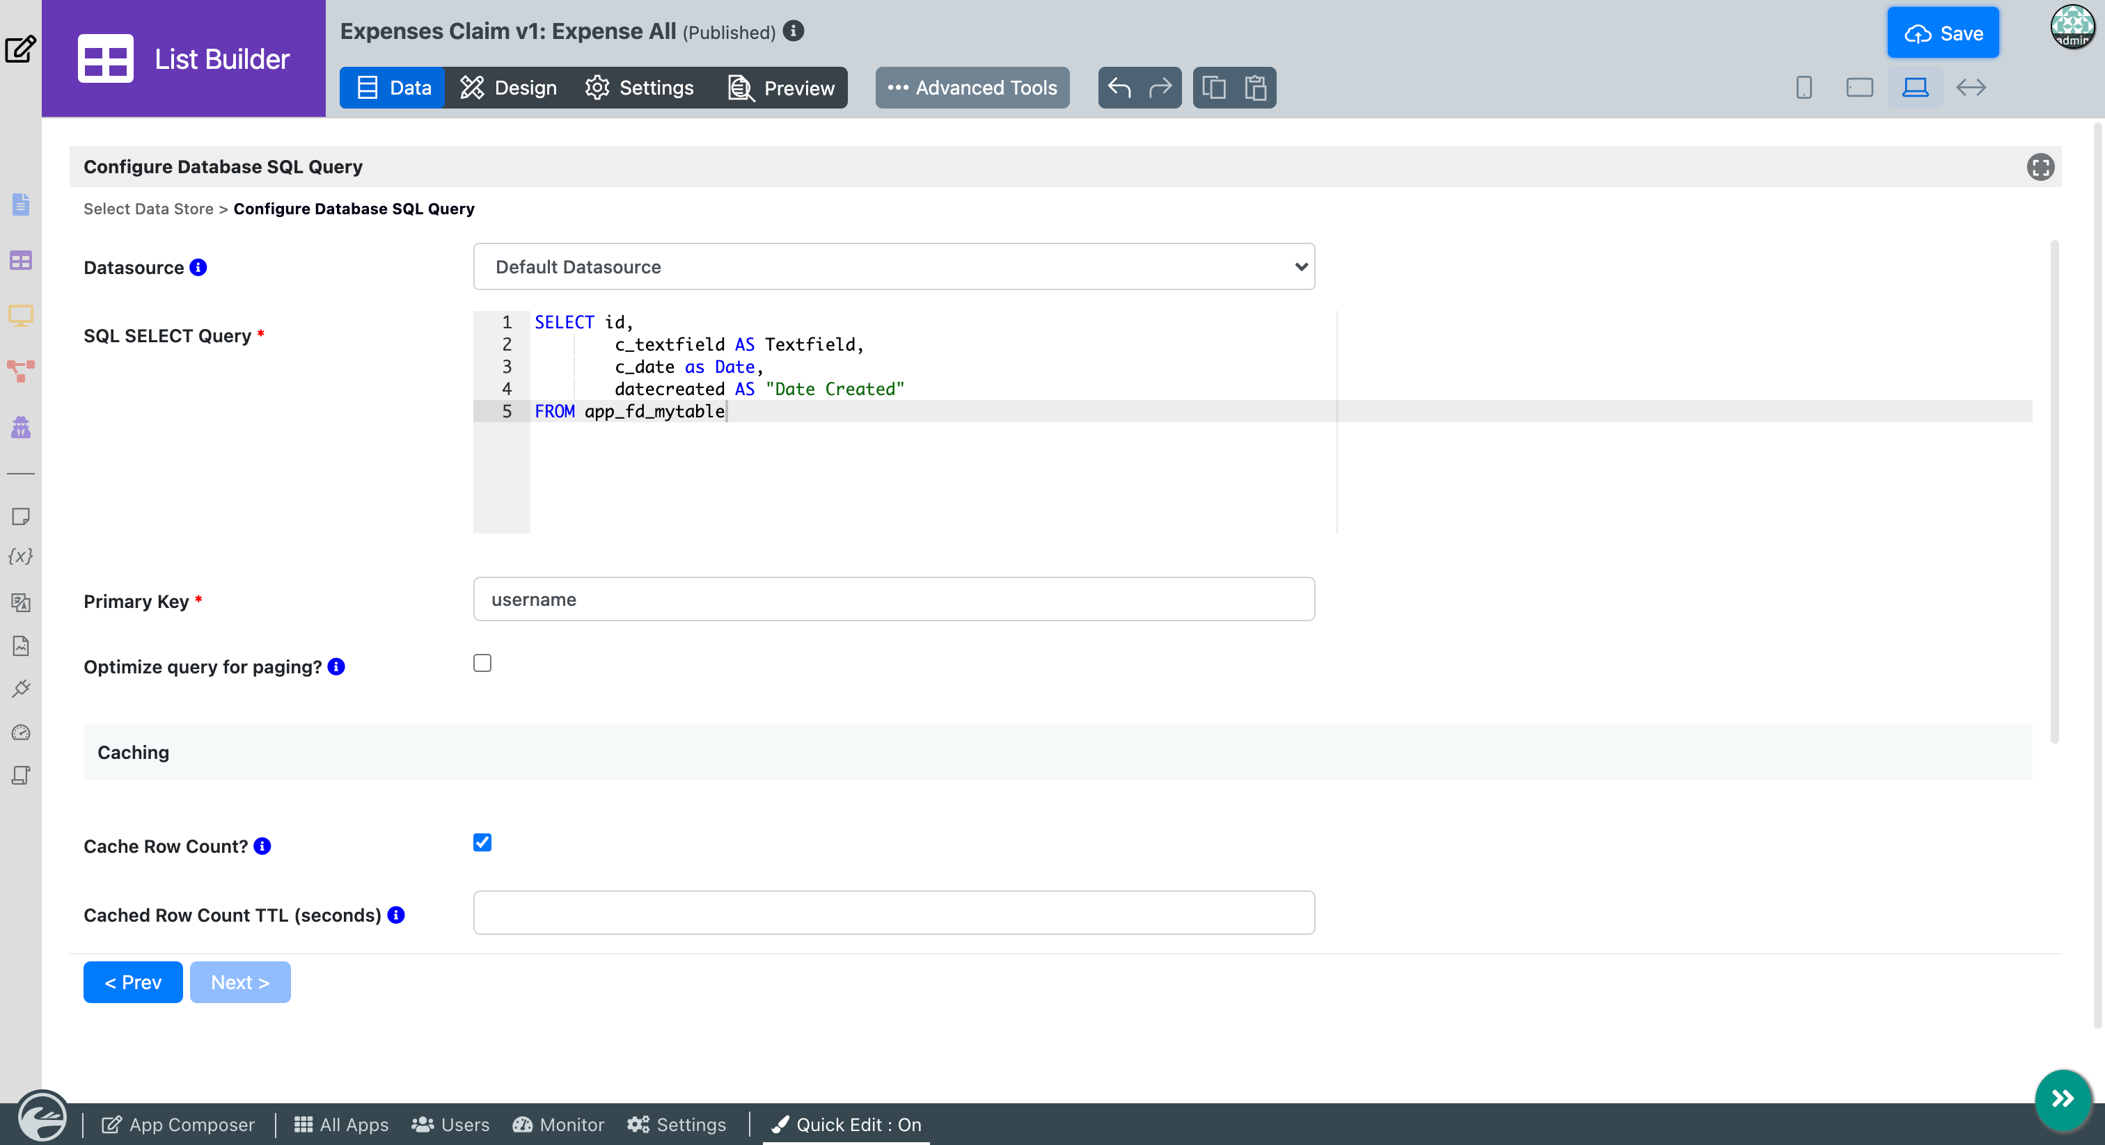Expand the Advanced Tools menu

click(x=972, y=88)
